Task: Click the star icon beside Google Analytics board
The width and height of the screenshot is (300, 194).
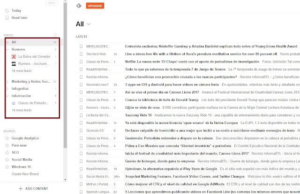Action: click(7, 138)
